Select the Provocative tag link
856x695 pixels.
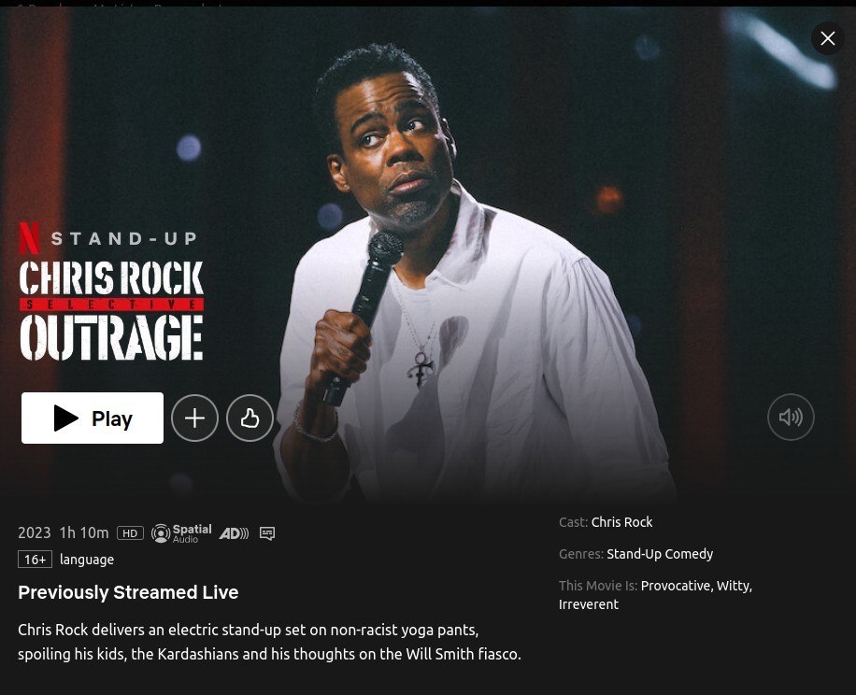pos(677,586)
